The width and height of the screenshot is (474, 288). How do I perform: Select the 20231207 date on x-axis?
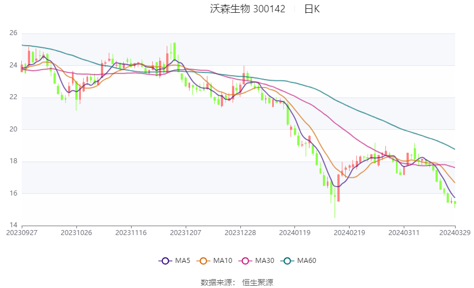pyautogui.click(x=186, y=232)
